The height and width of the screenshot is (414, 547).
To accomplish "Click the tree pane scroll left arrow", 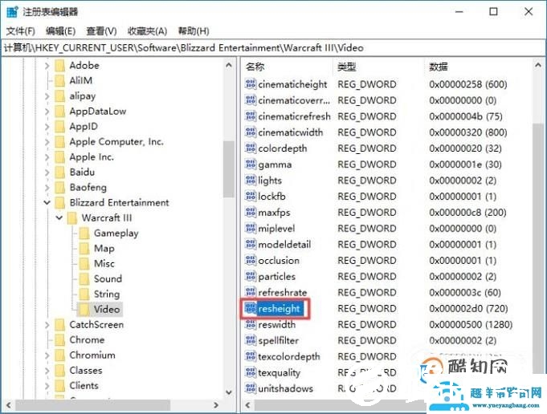I will pyautogui.click(x=8, y=405).
